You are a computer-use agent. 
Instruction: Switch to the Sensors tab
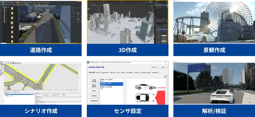coord(137,73)
